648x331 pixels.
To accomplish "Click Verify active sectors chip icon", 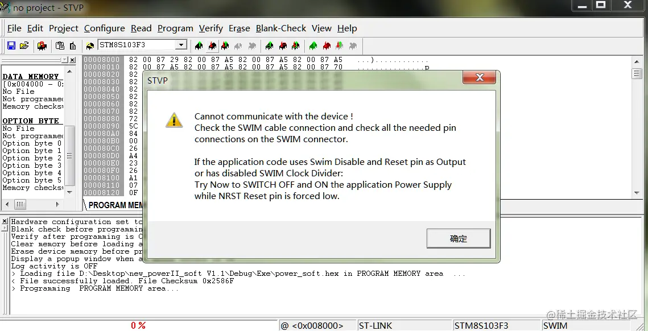I will point(295,45).
